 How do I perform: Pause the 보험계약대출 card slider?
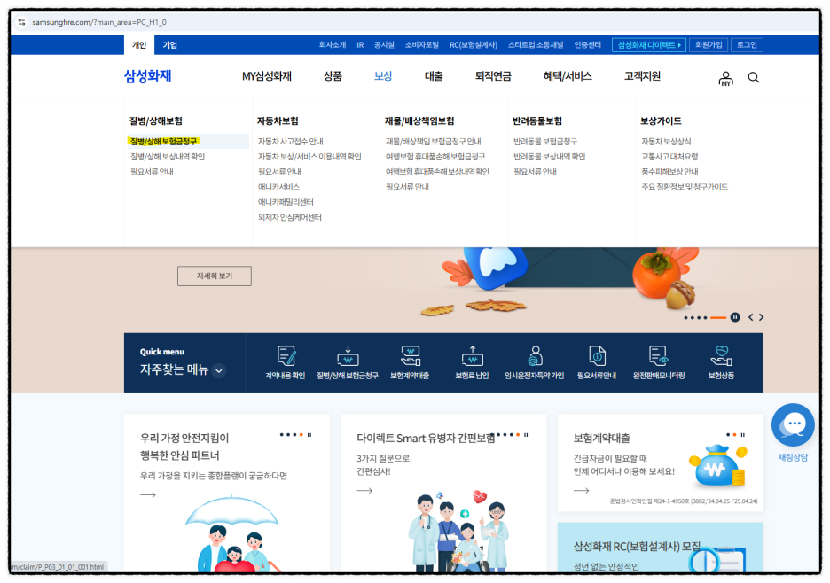[x=743, y=435]
